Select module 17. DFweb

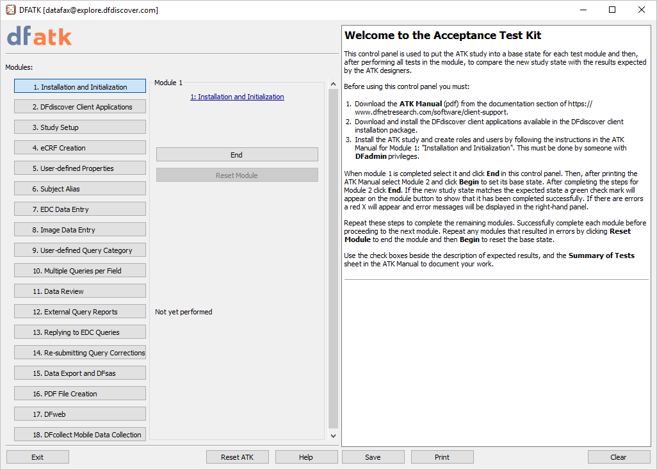pos(80,414)
